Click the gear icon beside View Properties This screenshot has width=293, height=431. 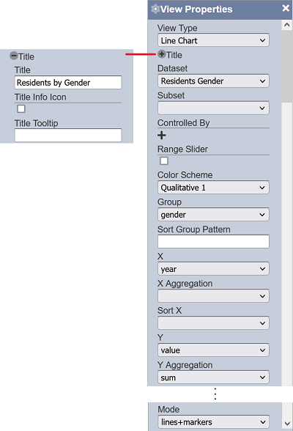(155, 9)
